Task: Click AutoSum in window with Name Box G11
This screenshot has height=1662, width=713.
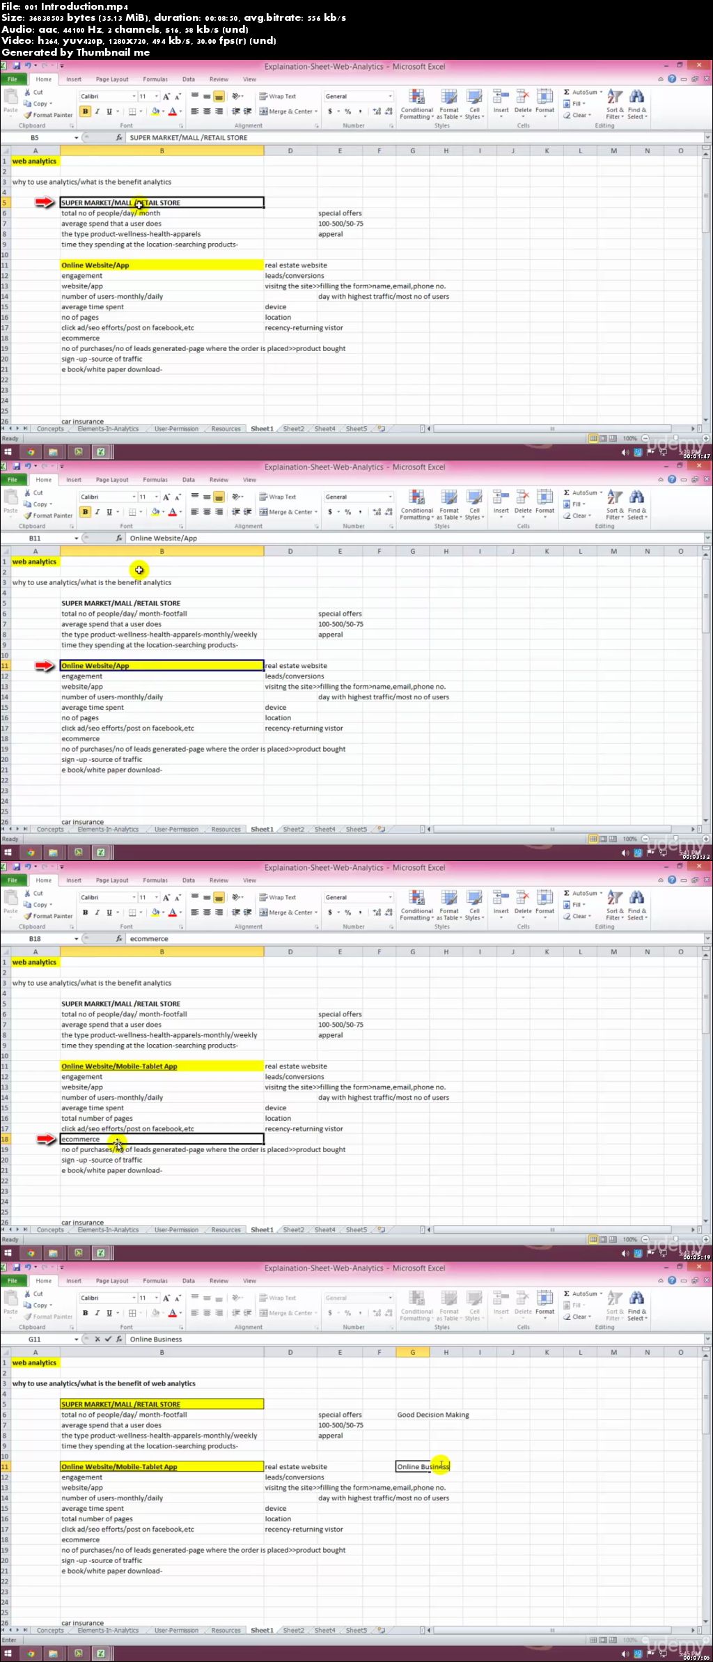Action: pos(582,1294)
